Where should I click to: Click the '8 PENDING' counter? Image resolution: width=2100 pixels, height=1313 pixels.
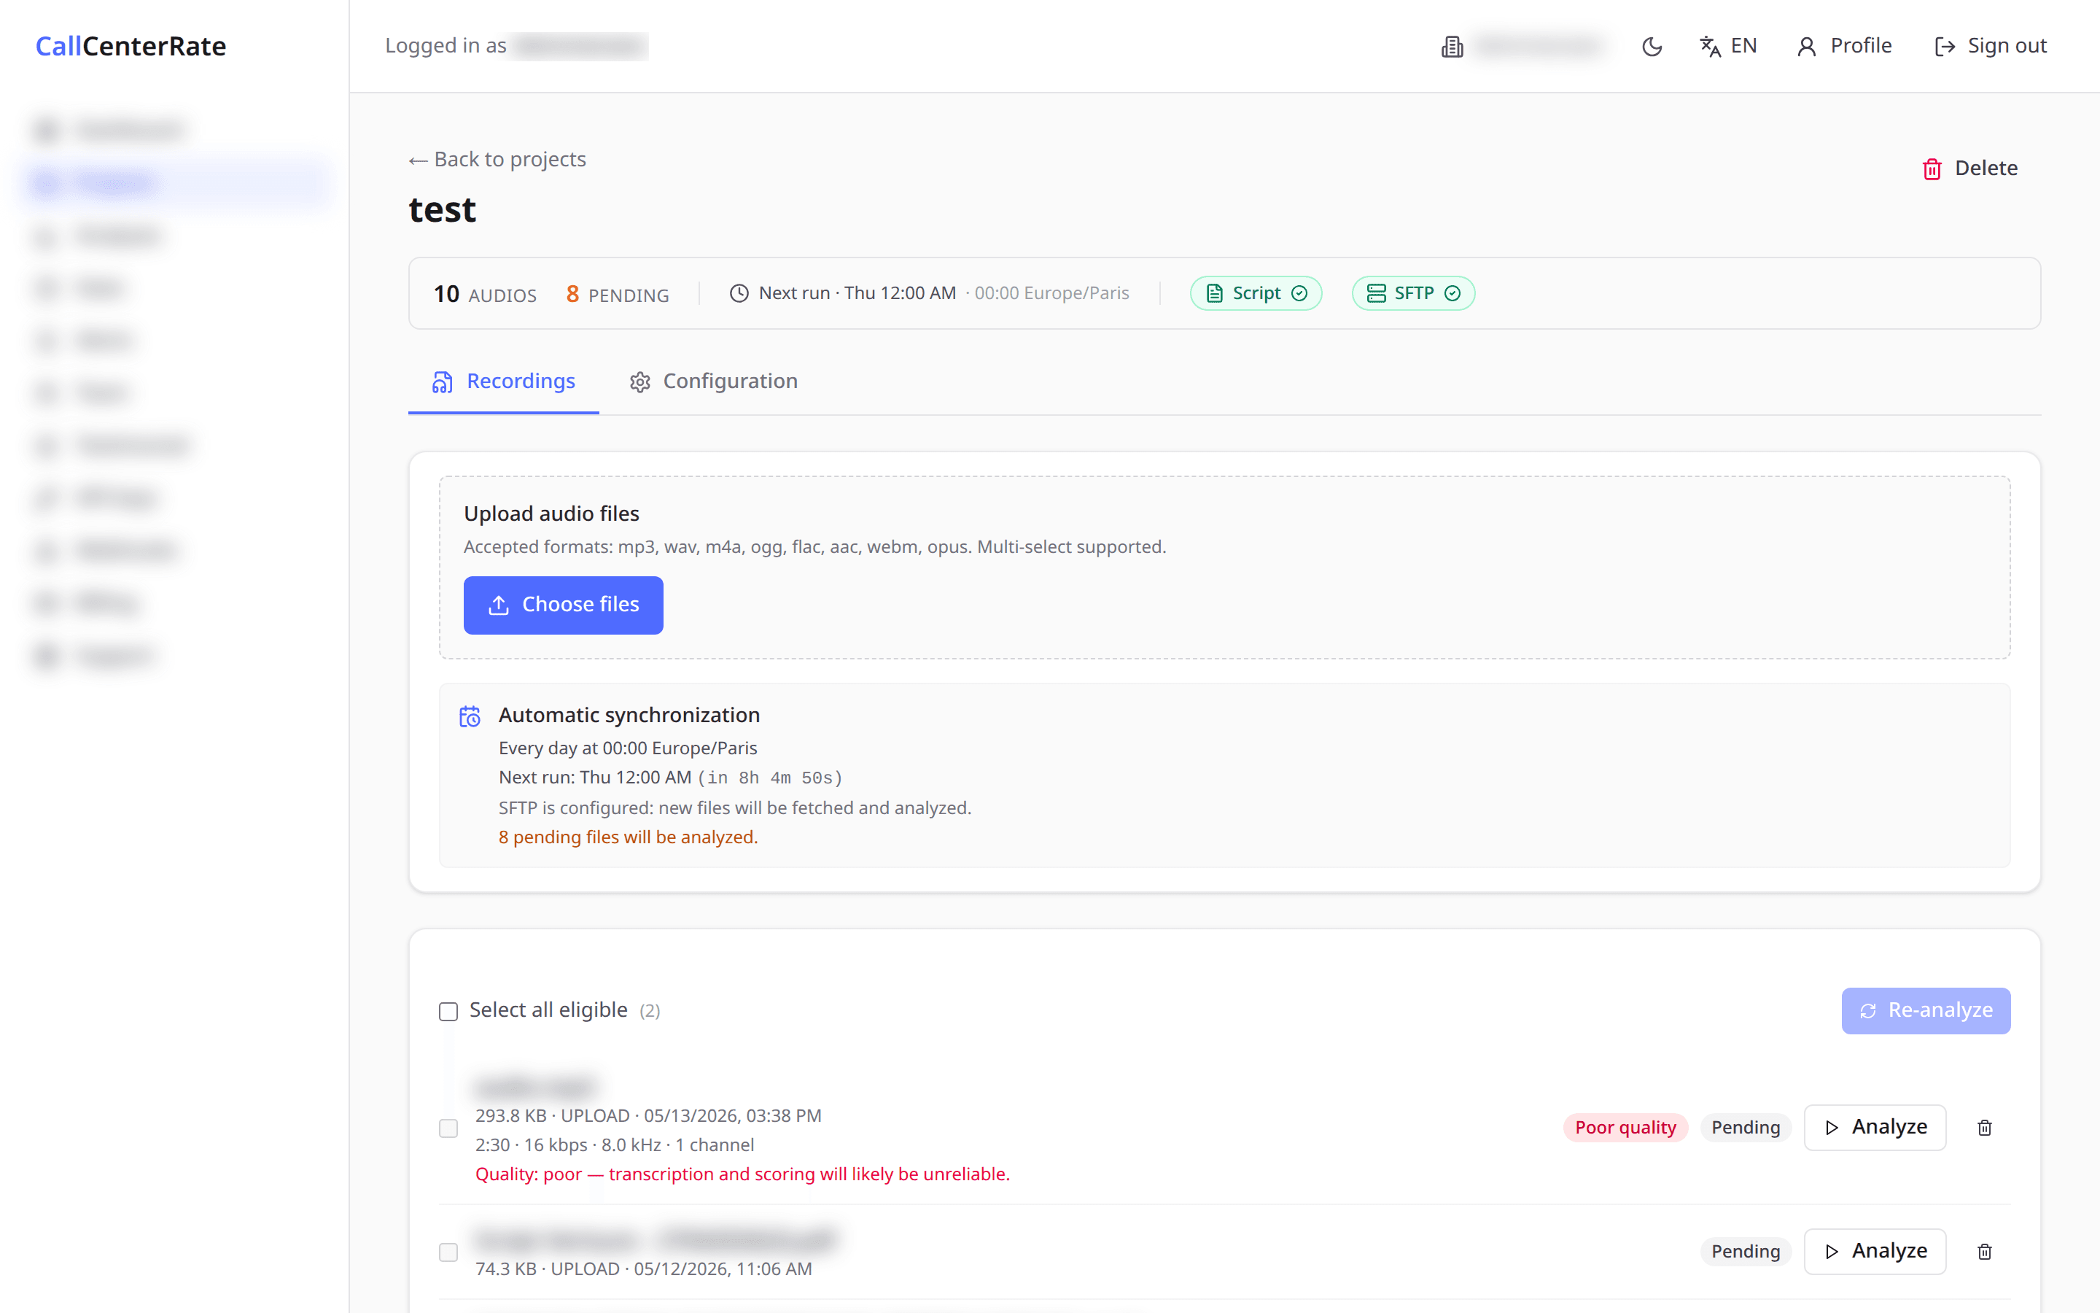pyautogui.click(x=617, y=295)
